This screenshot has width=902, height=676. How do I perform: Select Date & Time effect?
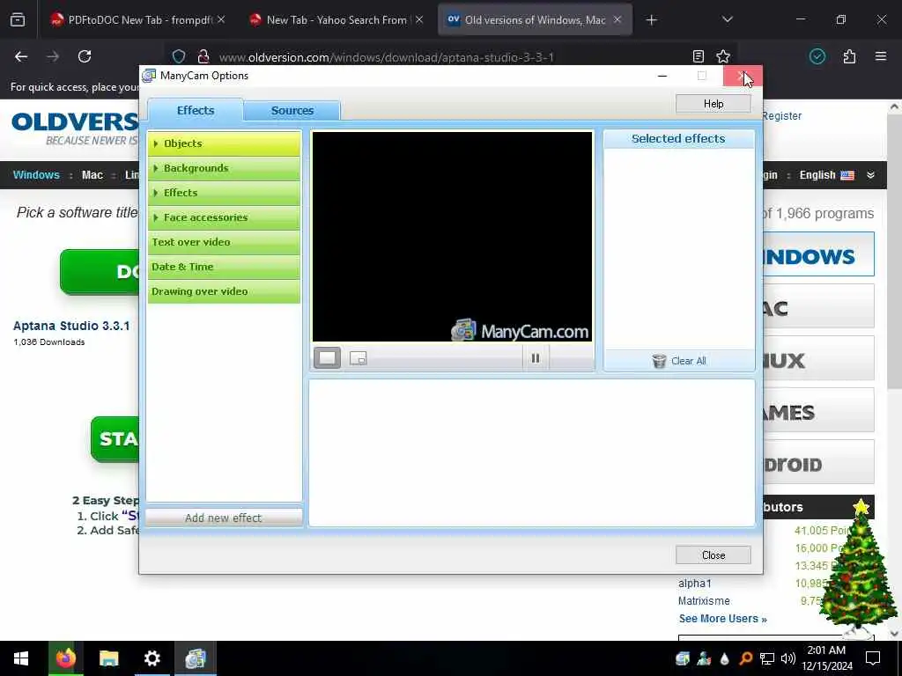[x=224, y=267]
